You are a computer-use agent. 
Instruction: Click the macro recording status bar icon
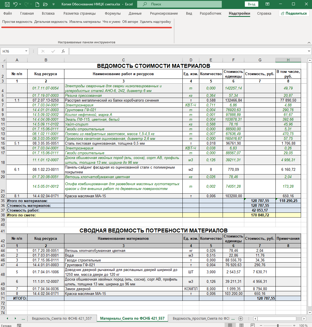click(19, 325)
